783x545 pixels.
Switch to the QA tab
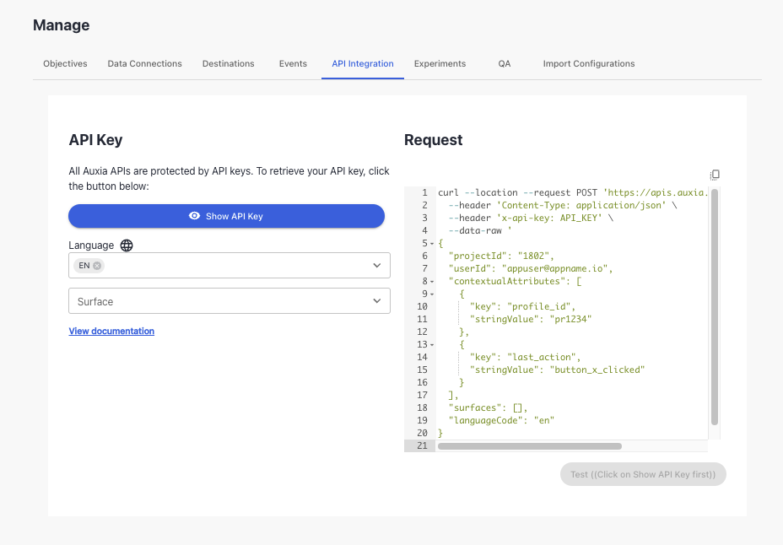point(505,63)
